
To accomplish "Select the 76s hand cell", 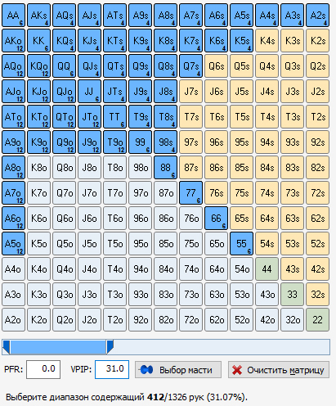I will tap(216, 193).
